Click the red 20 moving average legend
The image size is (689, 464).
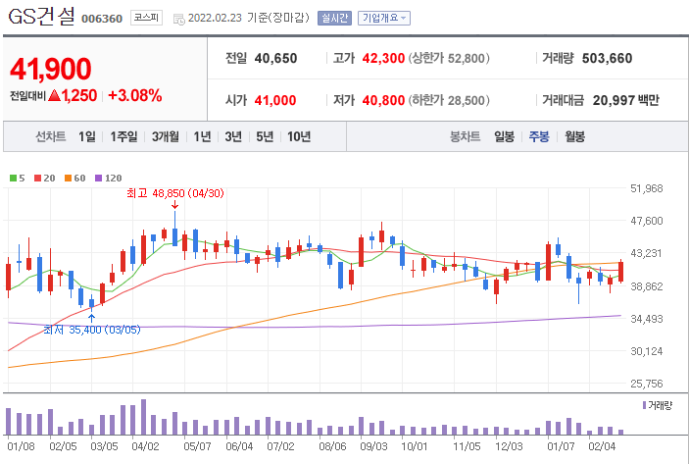tap(44, 179)
